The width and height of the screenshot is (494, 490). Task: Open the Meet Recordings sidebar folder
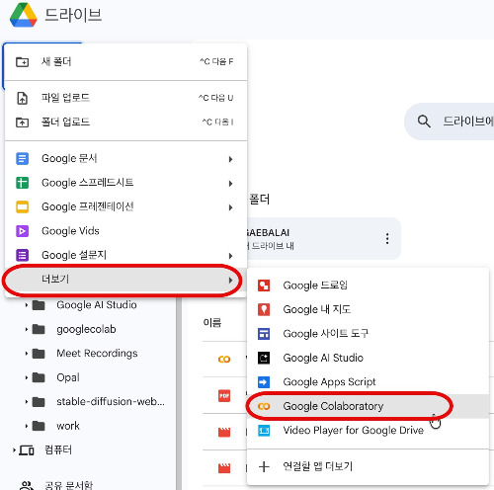tap(97, 354)
